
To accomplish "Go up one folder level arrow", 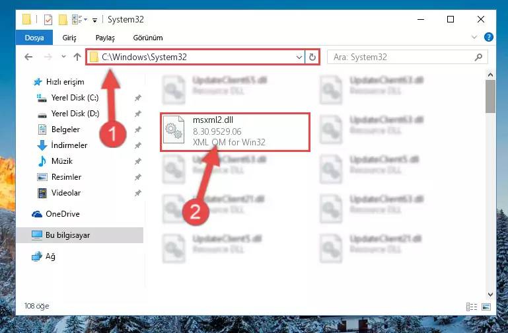I will (x=77, y=57).
